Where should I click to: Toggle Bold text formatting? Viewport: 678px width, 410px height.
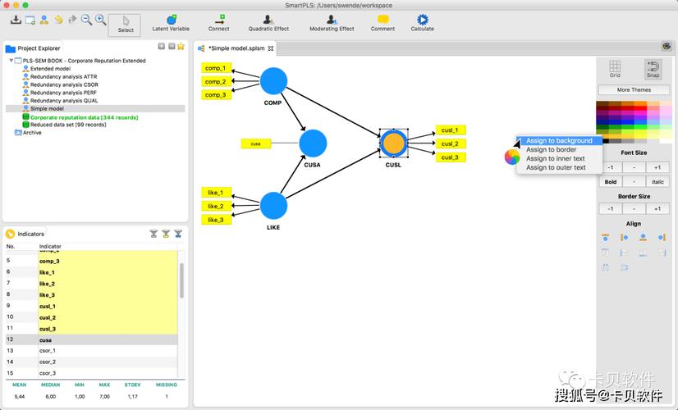(610, 182)
